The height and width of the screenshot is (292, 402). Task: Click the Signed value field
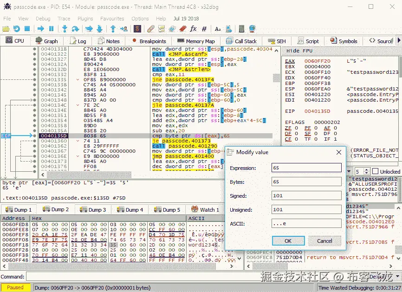coord(306,195)
